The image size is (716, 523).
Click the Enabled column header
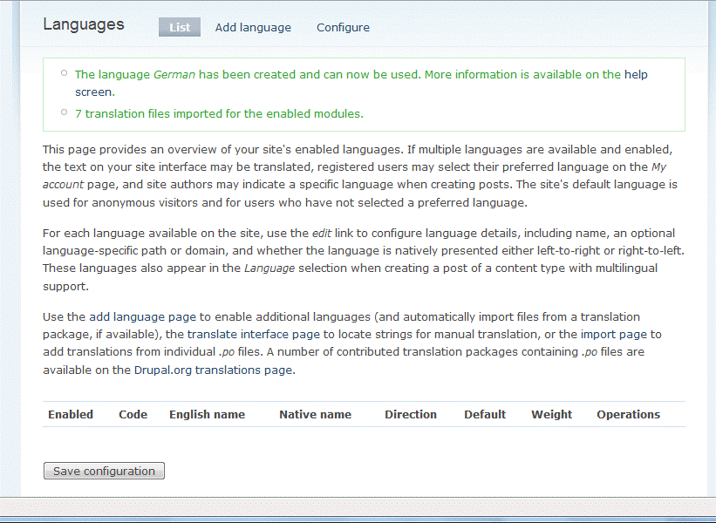(71, 414)
